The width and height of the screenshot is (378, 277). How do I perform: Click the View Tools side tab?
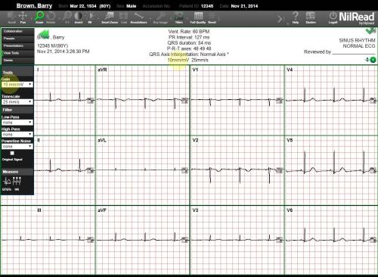click(17, 53)
